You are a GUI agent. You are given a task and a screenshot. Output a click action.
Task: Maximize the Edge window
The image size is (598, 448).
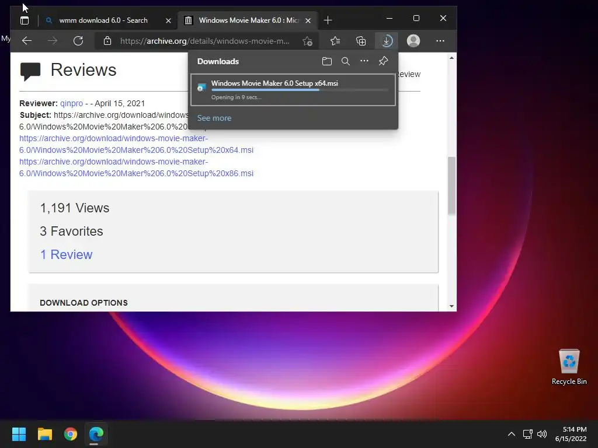[x=416, y=18]
